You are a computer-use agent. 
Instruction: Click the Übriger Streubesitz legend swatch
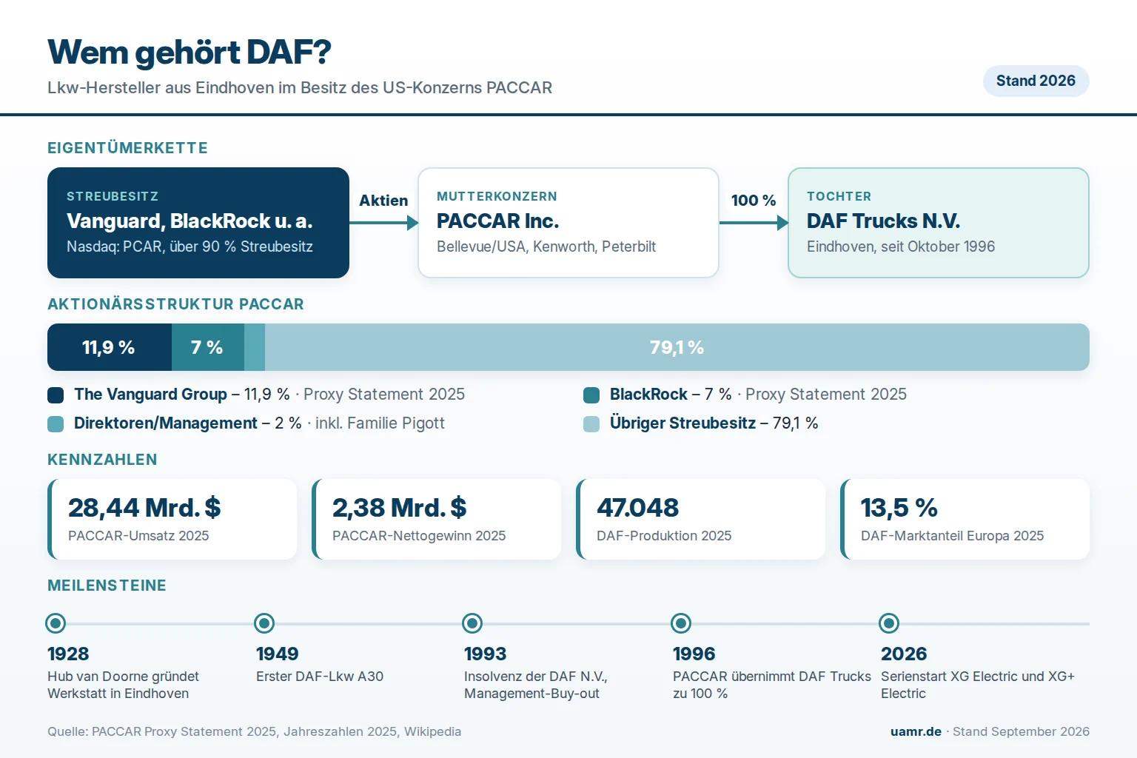pyautogui.click(x=591, y=423)
